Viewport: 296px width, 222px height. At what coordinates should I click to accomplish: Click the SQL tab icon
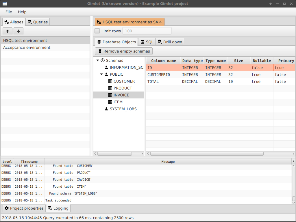(x=143, y=42)
